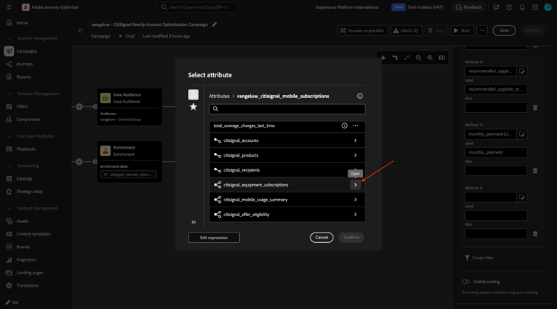Open Offers in sidebar
The height and width of the screenshot is (309, 557).
pyautogui.click(x=22, y=106)
